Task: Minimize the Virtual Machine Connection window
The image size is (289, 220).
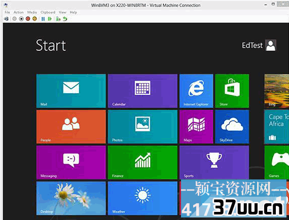Action: click(x=266, y=5)
